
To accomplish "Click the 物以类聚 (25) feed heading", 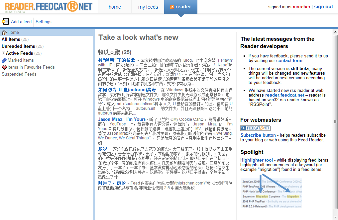I will pyautogui.click(x=115, y=52).
